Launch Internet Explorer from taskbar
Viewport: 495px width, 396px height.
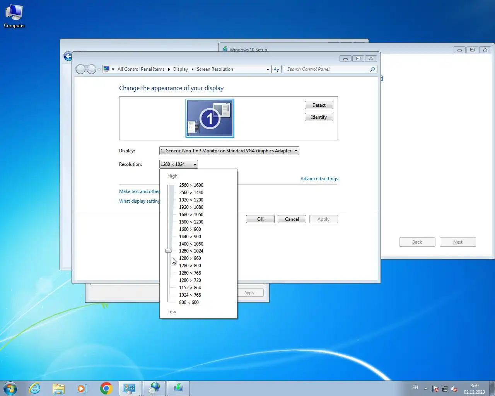tap(35, 388)
